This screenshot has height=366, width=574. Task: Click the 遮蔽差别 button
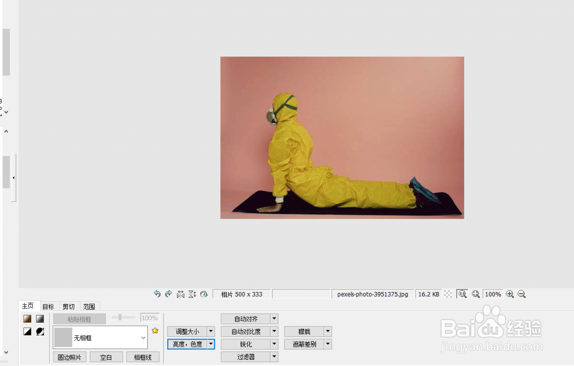[x=305, y=344]
